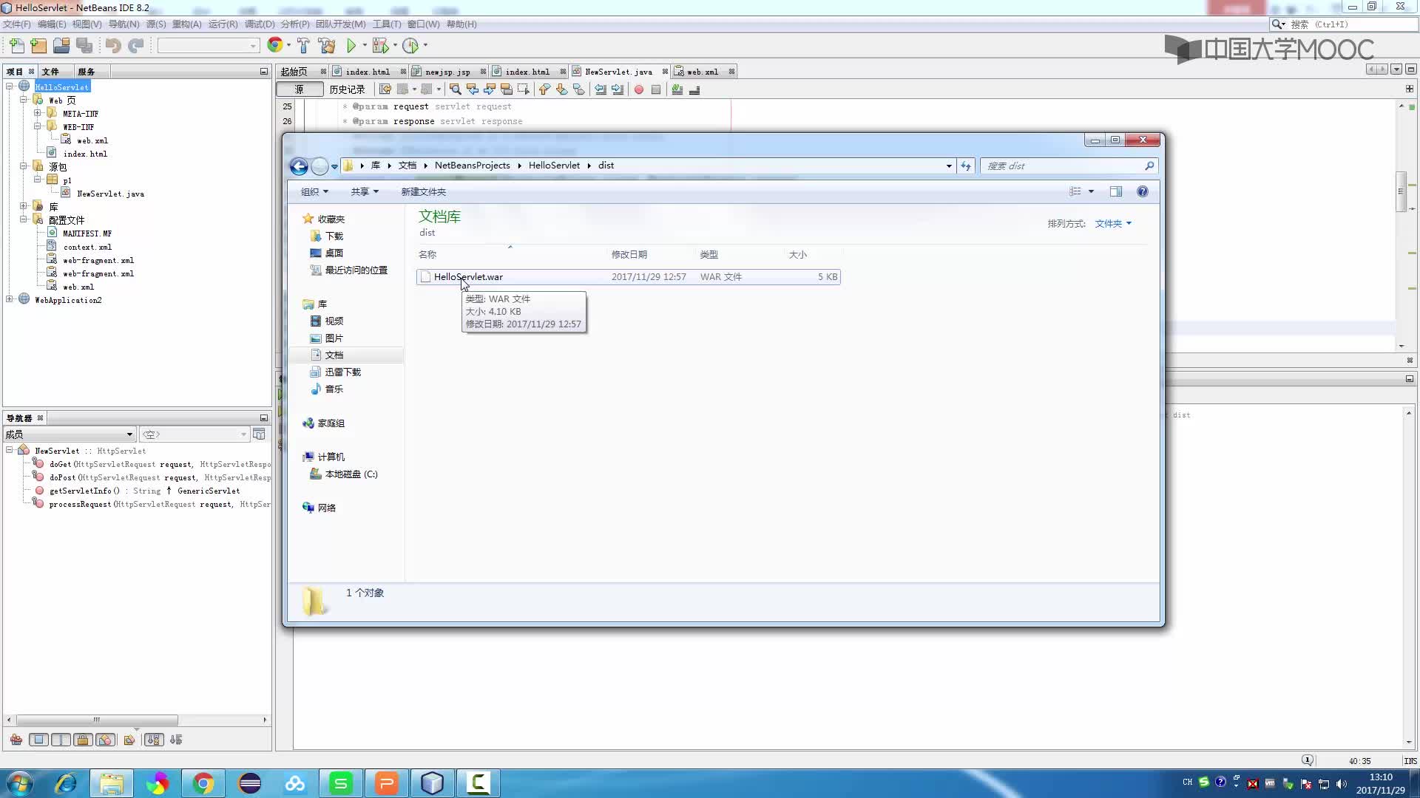Click the Save All toolbar icon
Viewport: 1420px width, 798px height.
click(x=84, y=46)
